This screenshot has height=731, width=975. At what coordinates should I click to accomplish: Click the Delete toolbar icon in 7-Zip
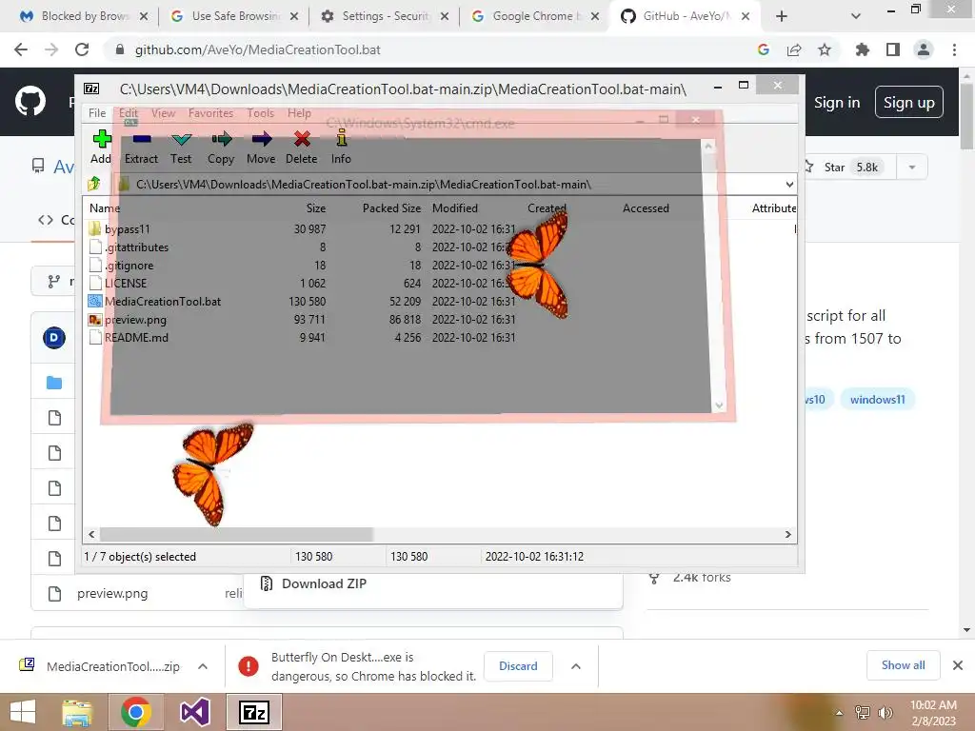[302, 147]
